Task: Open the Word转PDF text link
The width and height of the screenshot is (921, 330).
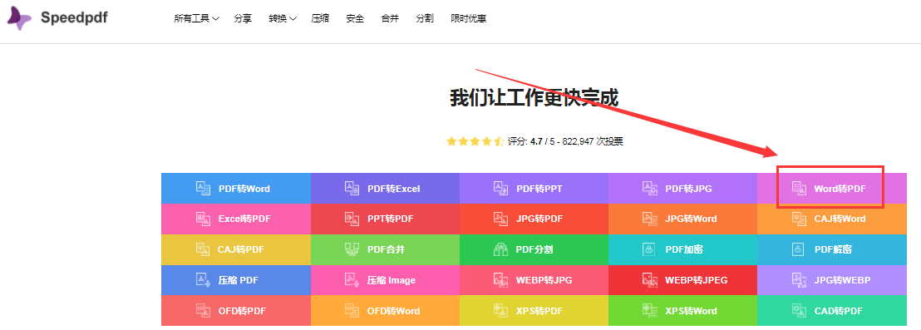Action: coord(840,189)
